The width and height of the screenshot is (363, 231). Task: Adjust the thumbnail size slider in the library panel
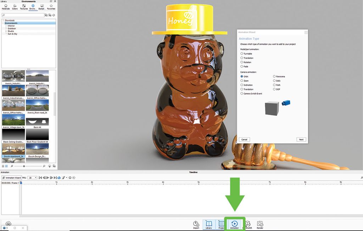point(25,166)
